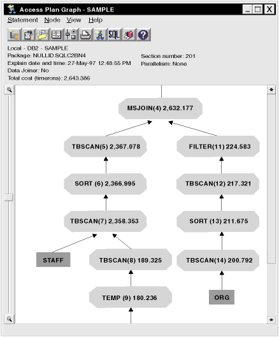Image resolution: width=279 pixels, height=337 pixels.
Task: Open the Help menu
Action: [96, 20]
